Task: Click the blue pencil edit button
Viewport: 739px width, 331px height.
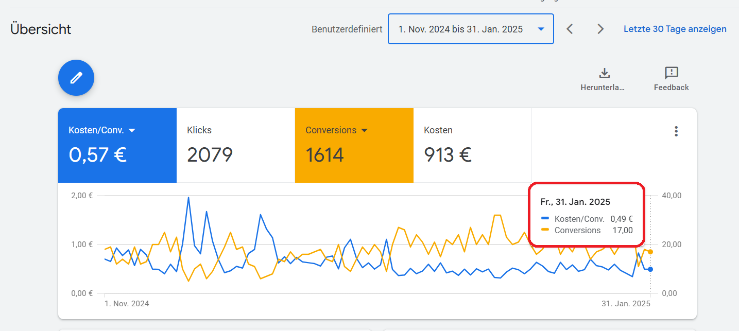Action: 76,78
